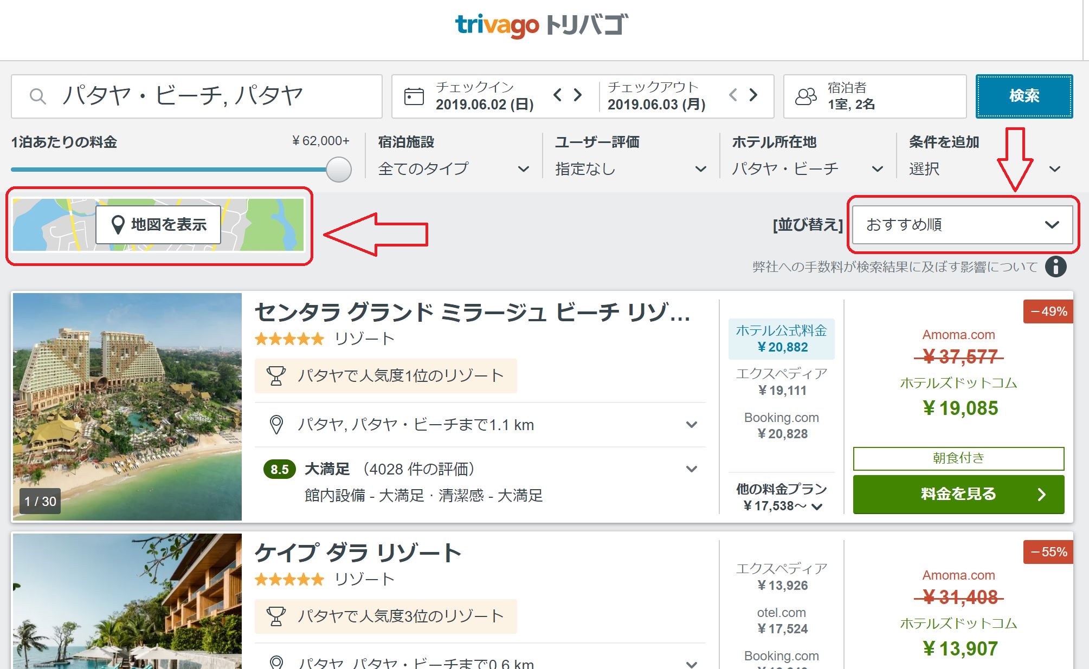Select ホテル公式料金 ¥20,882 offer
Screen dimensions: 1089x669
[x=781, y=339]
